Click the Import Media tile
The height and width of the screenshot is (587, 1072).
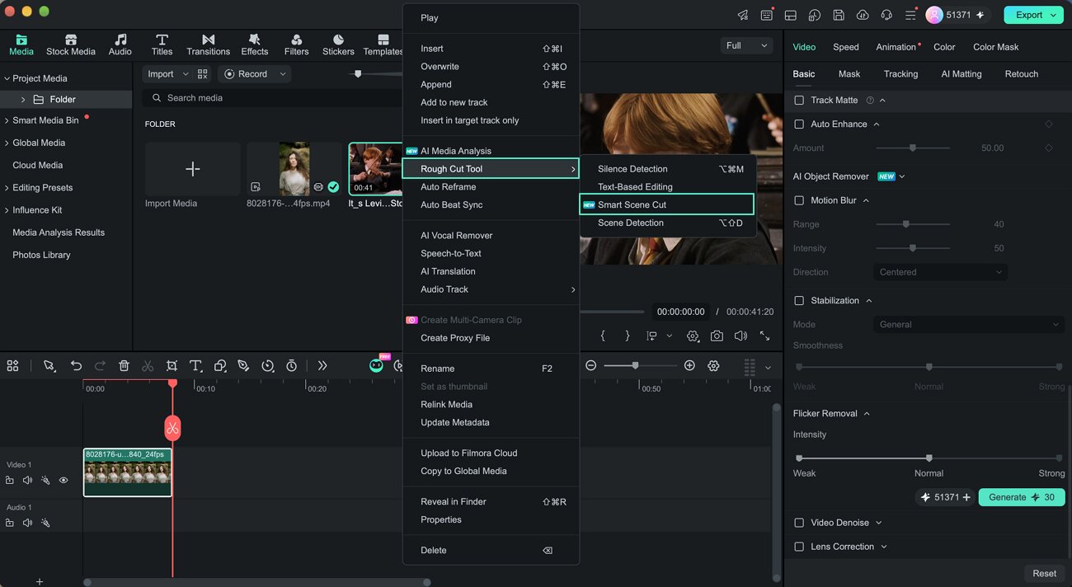tap(192, 169)
